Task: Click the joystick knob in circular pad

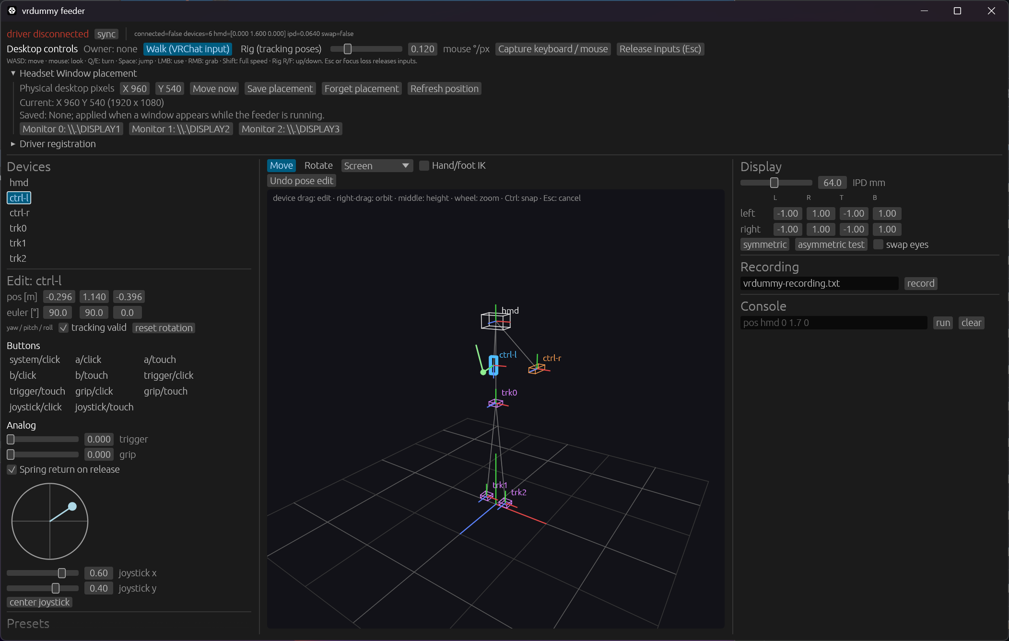Action: 72,506
